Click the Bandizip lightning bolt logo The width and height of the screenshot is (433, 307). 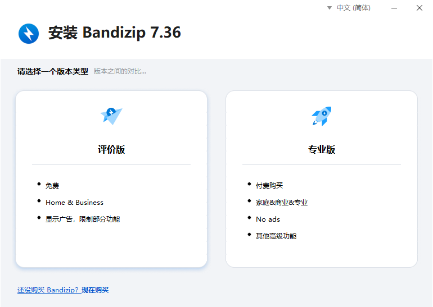point(29,33)
